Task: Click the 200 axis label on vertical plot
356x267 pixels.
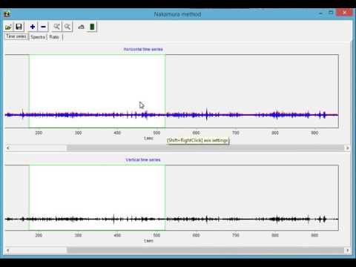Action: coord(39,235)
